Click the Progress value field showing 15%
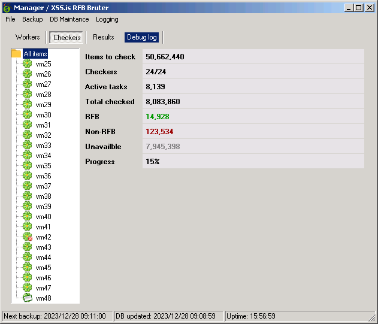The height and width of the screenshot is (324, 378). (x=253, y=161)
